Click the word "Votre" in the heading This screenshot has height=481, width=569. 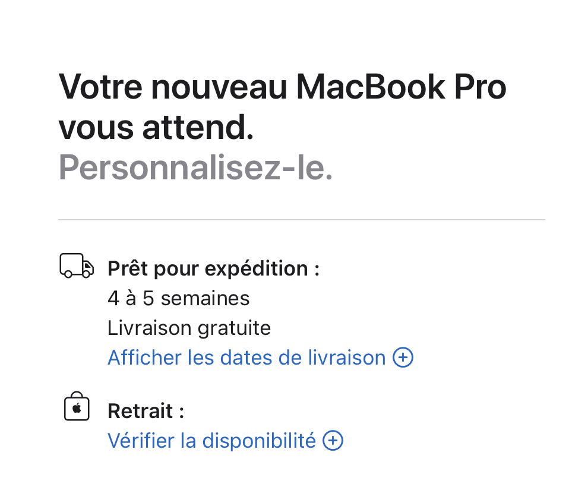(x=99, y=87)
